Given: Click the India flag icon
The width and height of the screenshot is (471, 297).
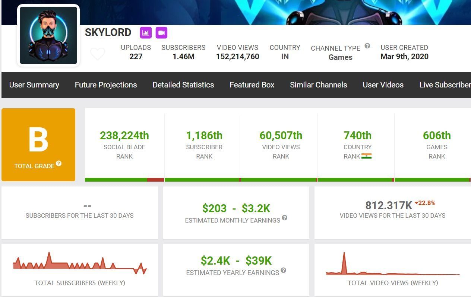Looking at the screenshot, I should coord(367,156).
